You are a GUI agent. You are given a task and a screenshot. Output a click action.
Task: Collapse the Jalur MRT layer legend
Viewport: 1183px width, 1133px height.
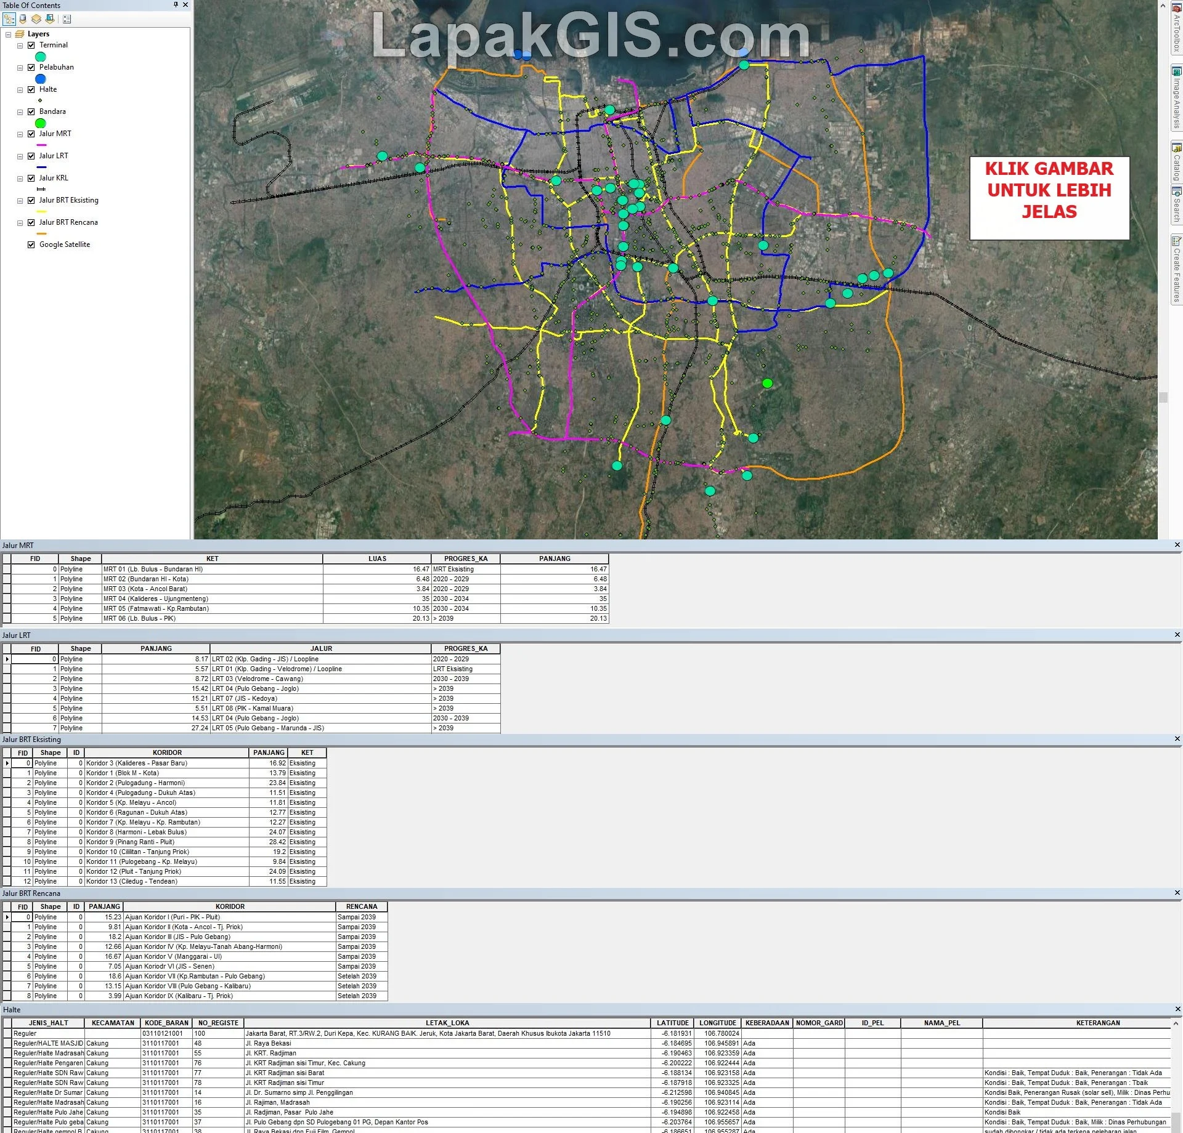tap(20, 134)
